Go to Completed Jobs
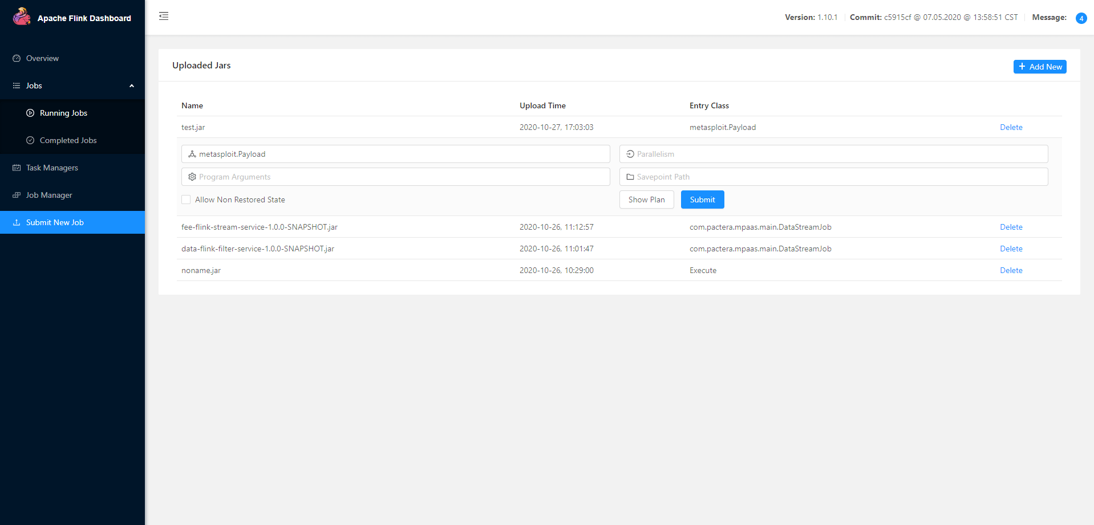The image size is (1094, 525). [68, 140]
